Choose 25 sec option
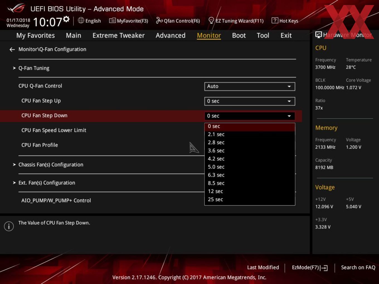 (x=250, y=199)
